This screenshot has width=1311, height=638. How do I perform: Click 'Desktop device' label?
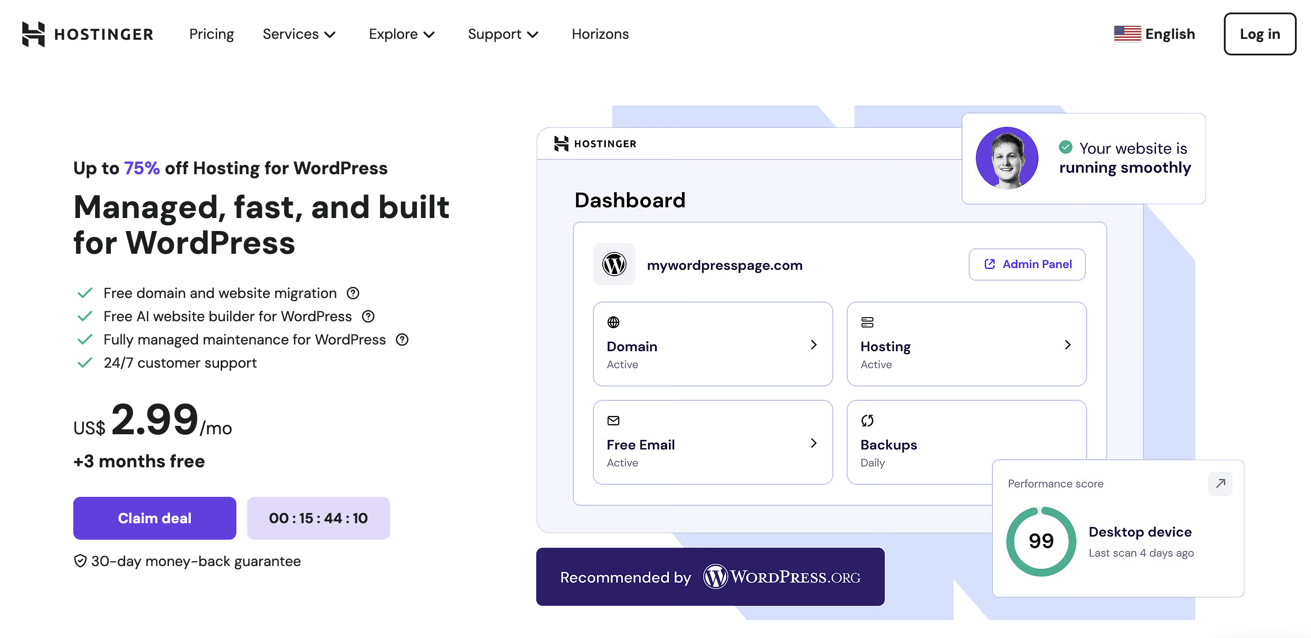point(1140,532)
